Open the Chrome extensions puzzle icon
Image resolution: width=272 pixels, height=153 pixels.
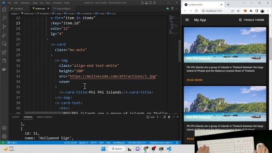(251, 11)
